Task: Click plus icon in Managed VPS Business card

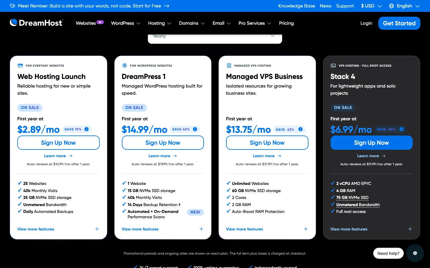Action: pos(306,229)
